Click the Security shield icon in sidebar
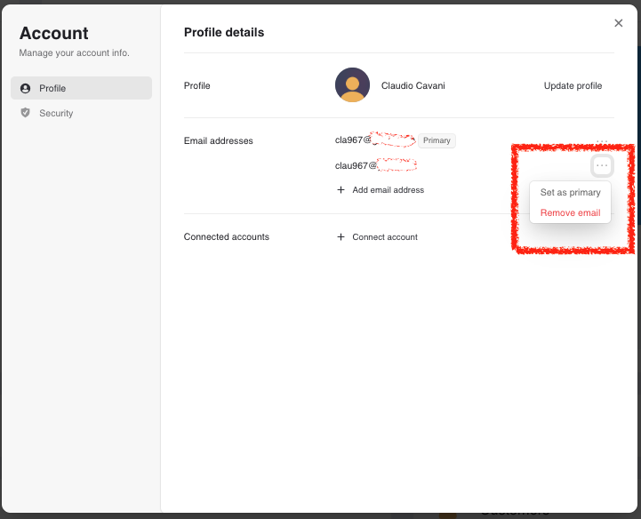Viewport: 641px width, 519px height. (25, 113)
